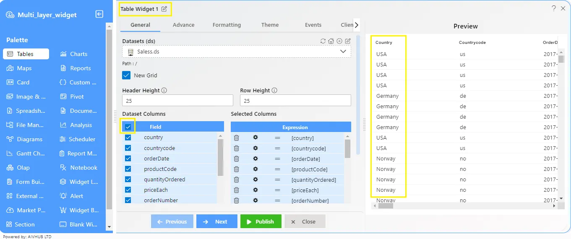Go to the datasets home folder

(x=331, y=41)
